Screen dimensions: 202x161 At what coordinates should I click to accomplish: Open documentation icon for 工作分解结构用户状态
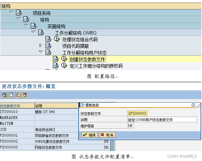48,52
